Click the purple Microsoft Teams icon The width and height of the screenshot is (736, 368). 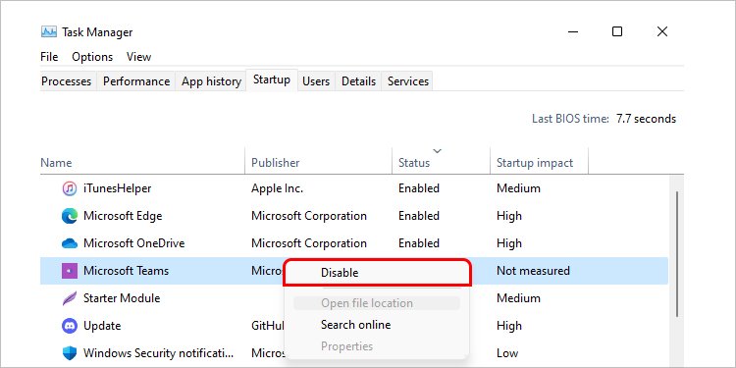[x=70, y=271]
